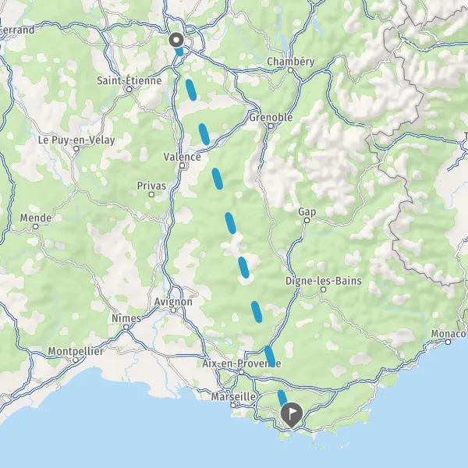Click blue route dash over Aix-en-Provence label
The image size is (468, 468).
coord(270,356)
